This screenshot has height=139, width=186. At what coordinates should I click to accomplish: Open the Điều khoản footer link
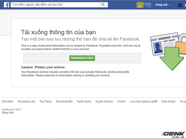click(x=169, y=101)
